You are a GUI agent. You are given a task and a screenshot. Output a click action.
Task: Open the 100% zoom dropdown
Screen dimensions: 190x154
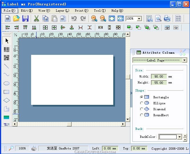(x=139, y=18)
